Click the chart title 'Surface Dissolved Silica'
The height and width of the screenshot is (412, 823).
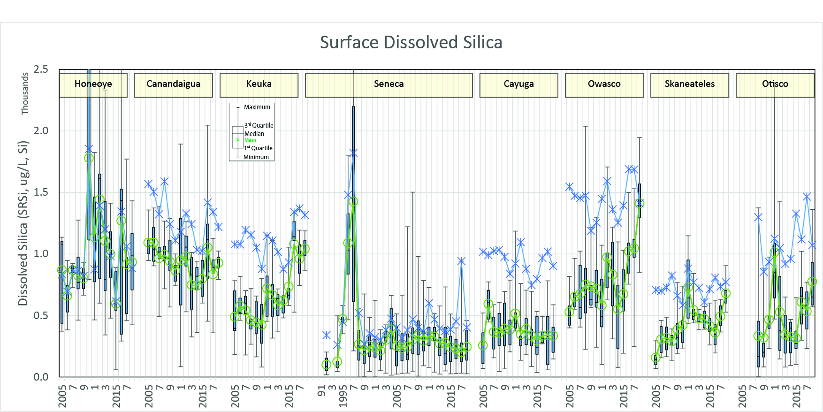coord(411,43)
